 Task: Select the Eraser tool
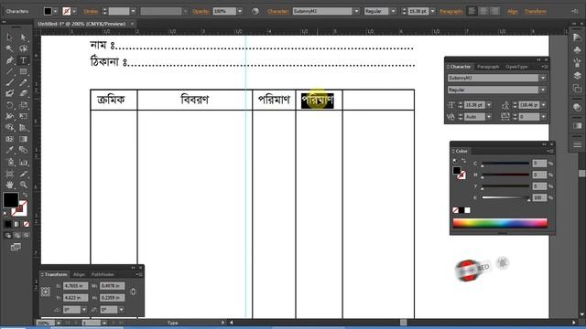click(23, 94)
